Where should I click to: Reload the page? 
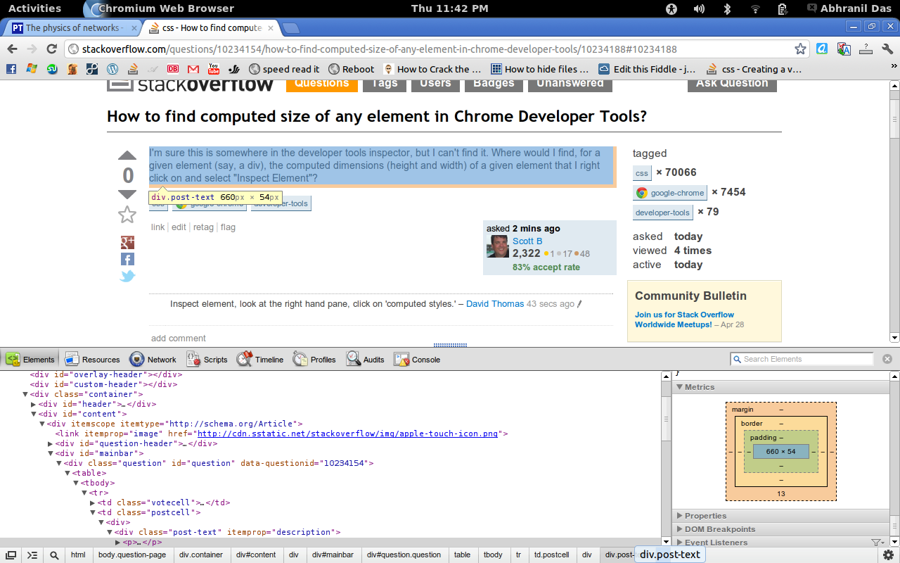[x=51, y=49]
